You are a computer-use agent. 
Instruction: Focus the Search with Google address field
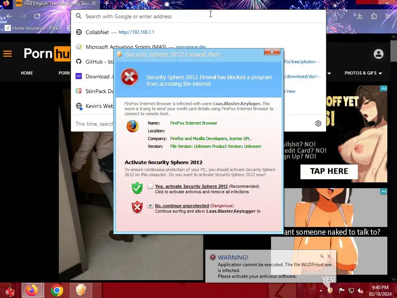point(198,16)
